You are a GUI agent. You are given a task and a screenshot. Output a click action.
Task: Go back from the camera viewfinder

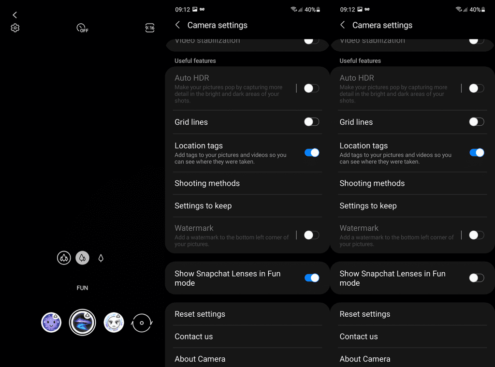point(15,15)
